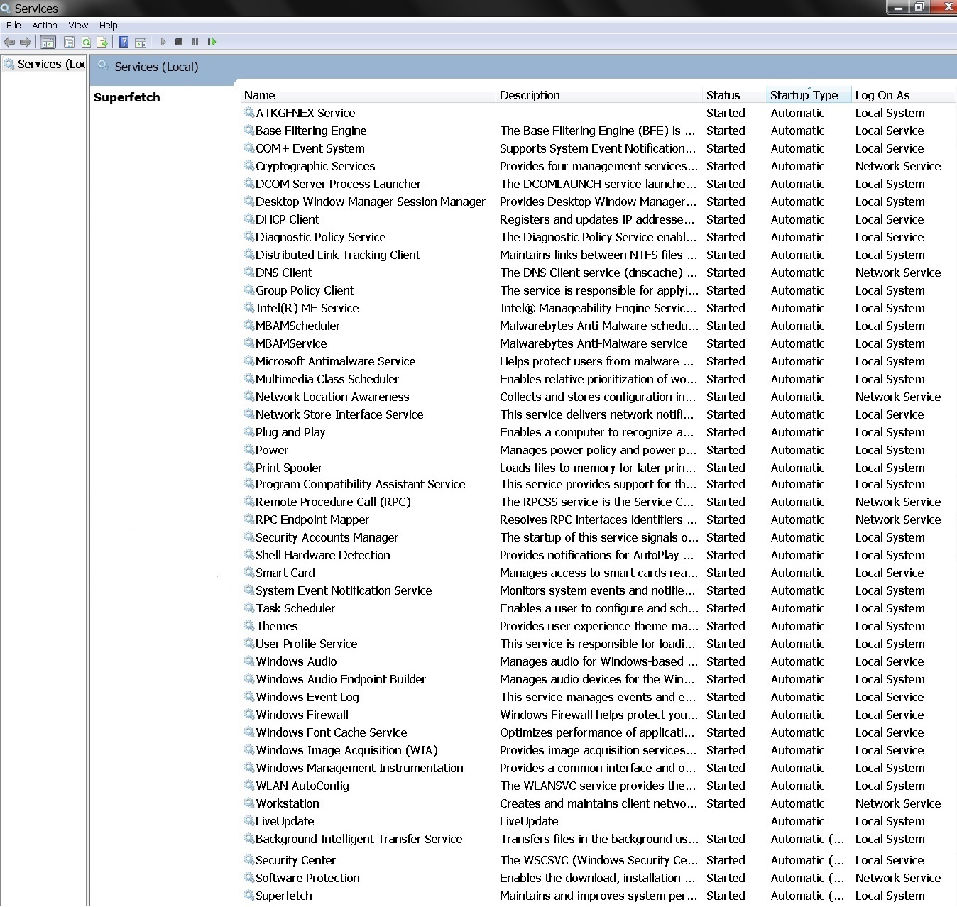This screenshot has height=907, width=957.
Task: Select the 'MBAMService' service name
Action: click(x=291, y=343)
